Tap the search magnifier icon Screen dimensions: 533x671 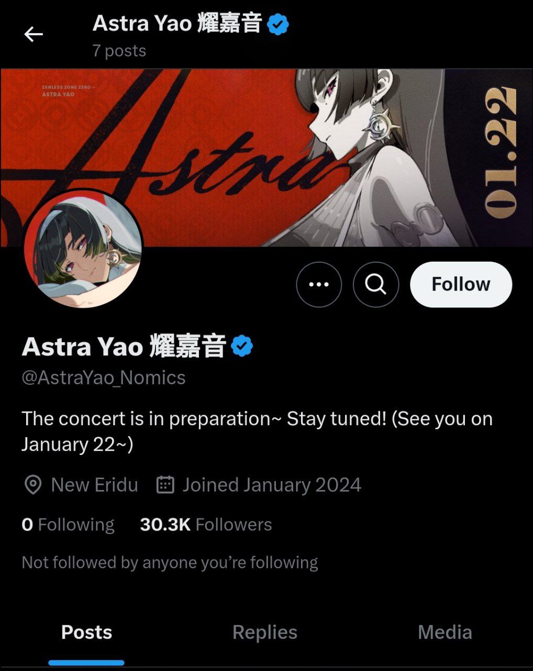click(x=376, y=285)
